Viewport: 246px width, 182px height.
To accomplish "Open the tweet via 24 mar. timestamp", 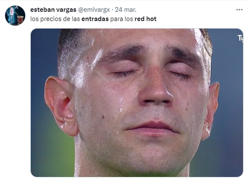I will (x=126, y=10).
